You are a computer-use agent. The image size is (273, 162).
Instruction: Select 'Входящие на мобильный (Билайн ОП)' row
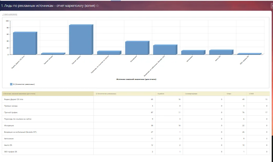click(136, 132)
